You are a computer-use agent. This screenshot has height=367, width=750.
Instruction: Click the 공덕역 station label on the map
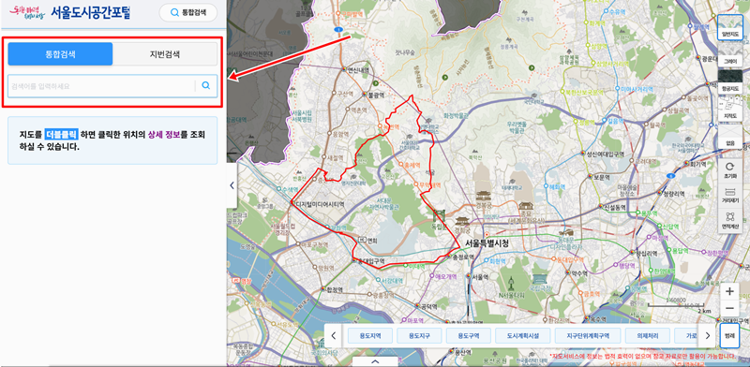tap(429, 306)
